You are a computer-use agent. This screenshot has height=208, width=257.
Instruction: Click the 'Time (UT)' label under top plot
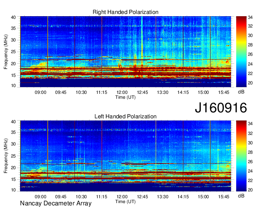pyautogui.click(x=125, y=97)
